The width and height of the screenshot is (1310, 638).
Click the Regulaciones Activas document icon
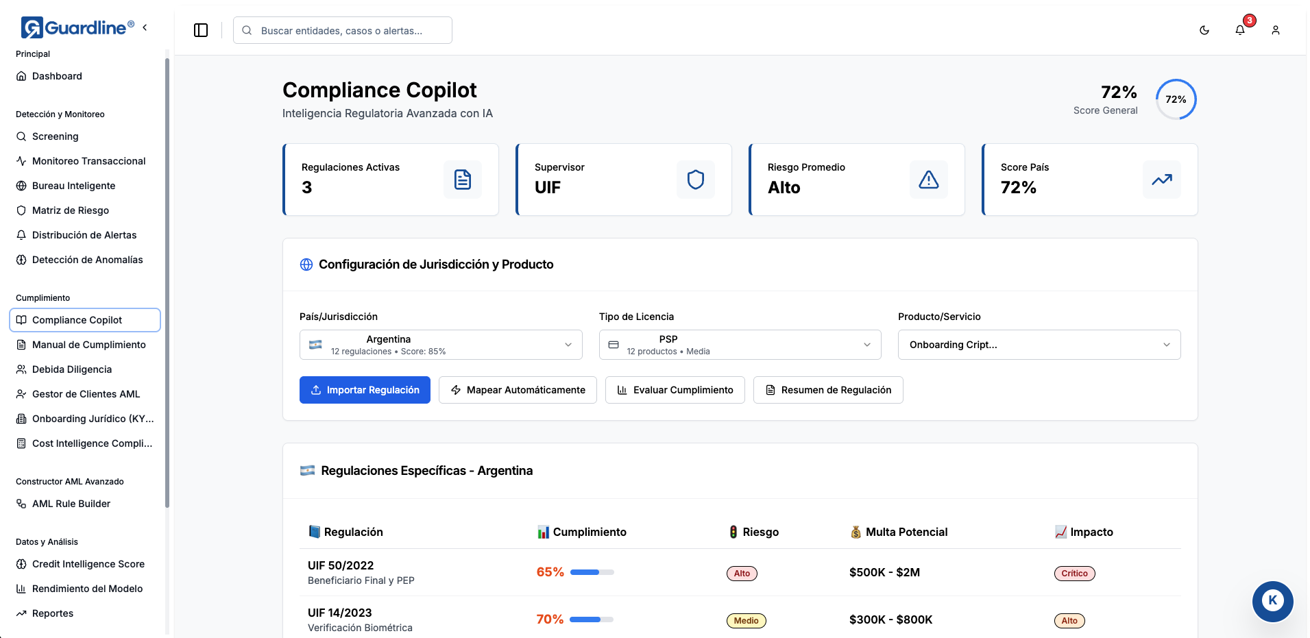(x=463, y=180)
